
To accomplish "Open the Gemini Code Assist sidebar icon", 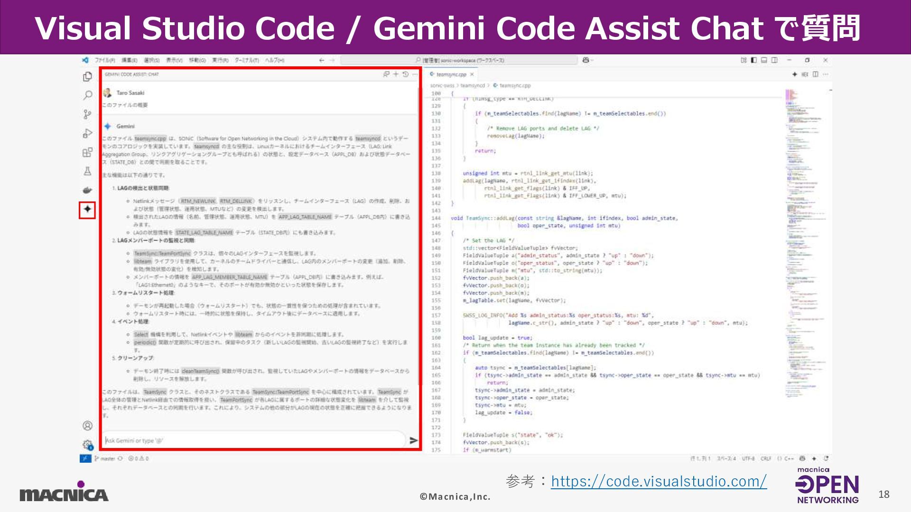I will coord(87,209).
